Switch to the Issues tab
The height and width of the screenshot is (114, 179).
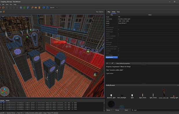[8, 100]
